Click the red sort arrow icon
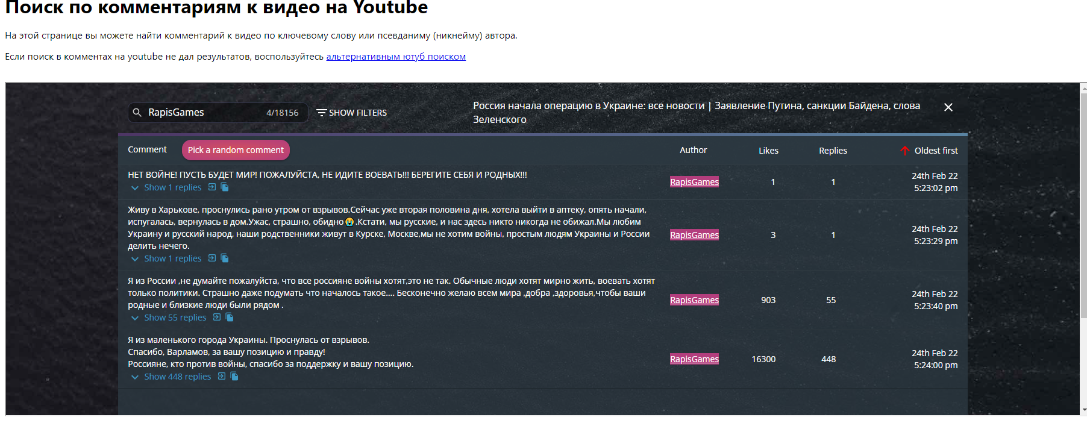Viewport: 1087px width, 429px height. pos(904,151)
